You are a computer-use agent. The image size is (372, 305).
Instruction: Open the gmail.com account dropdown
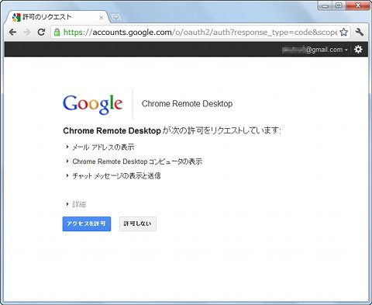(x=315, y=50)
